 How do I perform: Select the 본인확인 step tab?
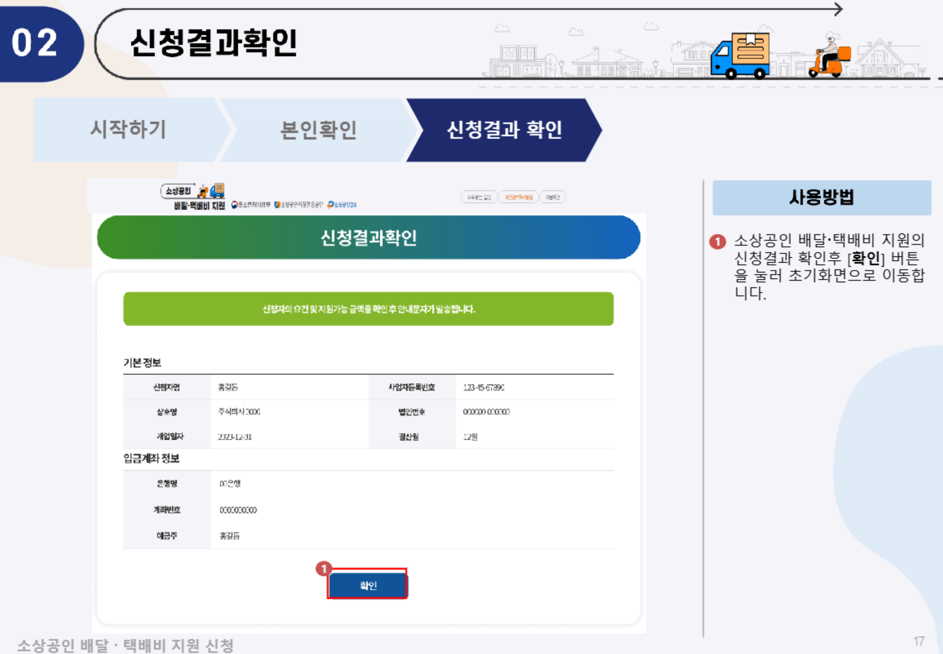coord(318,129)
